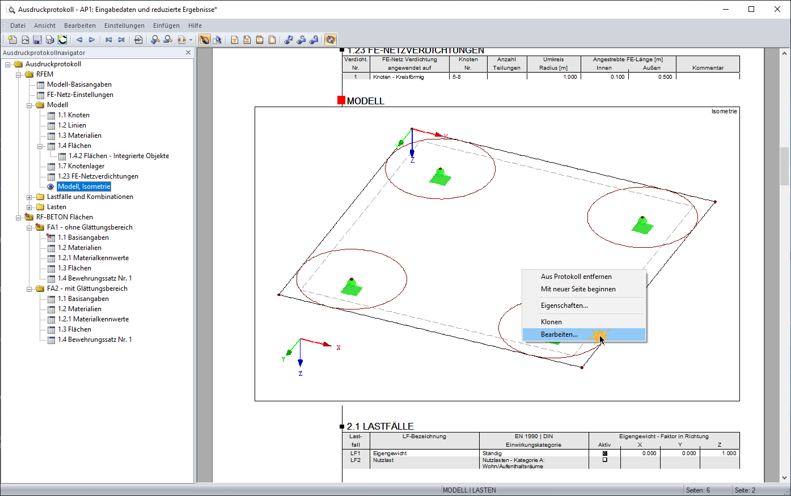The image size is (791, 496).
Task: Toggle the highlighted hand picking tool
Action: [x=204, y=40]
